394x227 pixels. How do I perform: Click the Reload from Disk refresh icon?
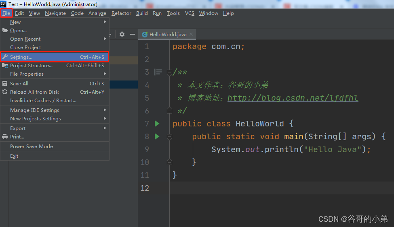tap(5, 92)
